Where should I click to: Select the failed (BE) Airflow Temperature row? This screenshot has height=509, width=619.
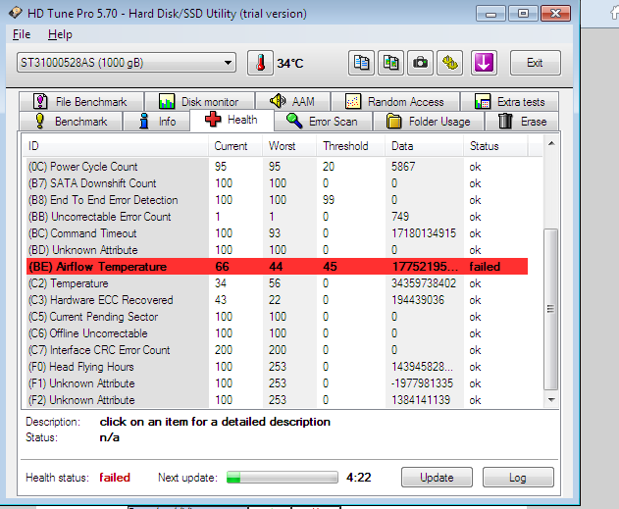tap(278, 267)
